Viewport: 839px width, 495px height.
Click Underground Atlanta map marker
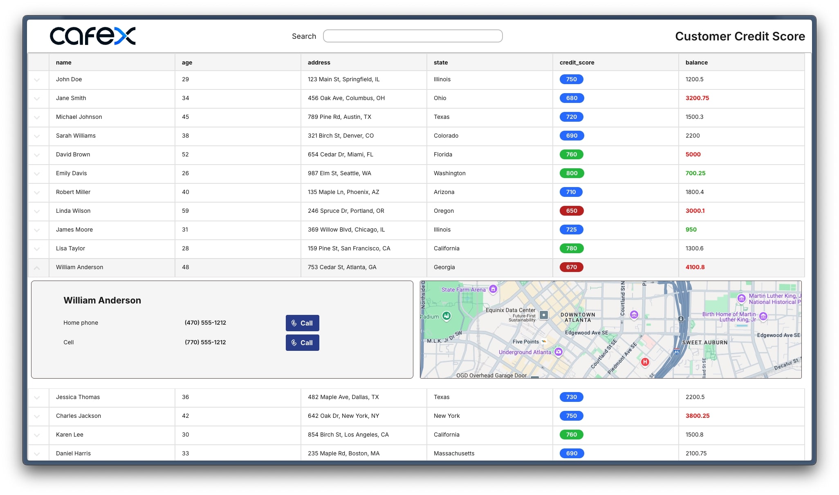(559, 352)
